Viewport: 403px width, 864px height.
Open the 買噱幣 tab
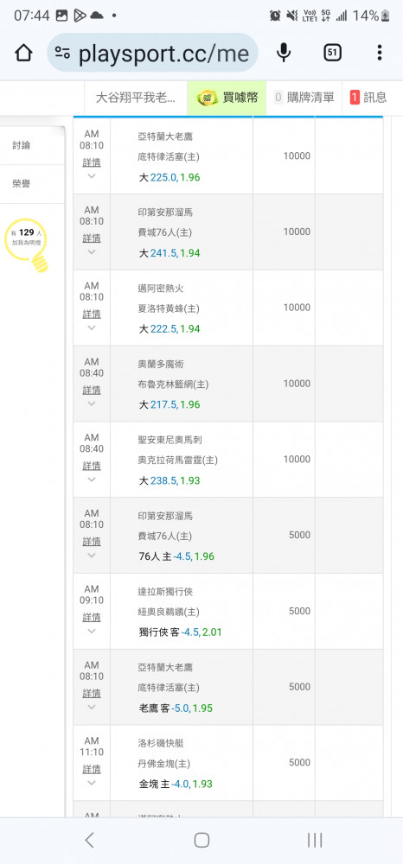227,98
